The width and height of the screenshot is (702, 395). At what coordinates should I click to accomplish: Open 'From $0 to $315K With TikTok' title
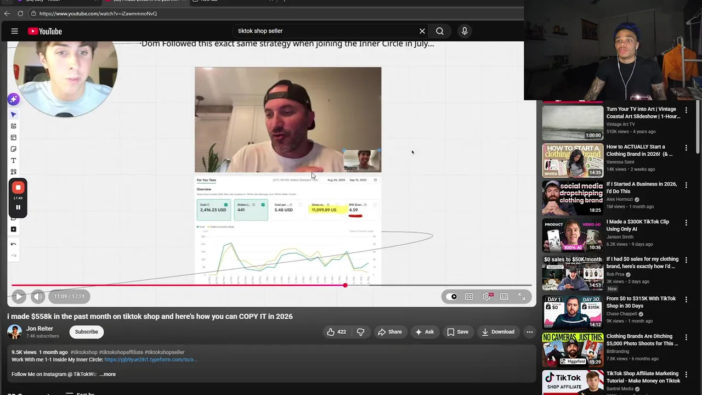pyautogui.click(x=641, y=302)
